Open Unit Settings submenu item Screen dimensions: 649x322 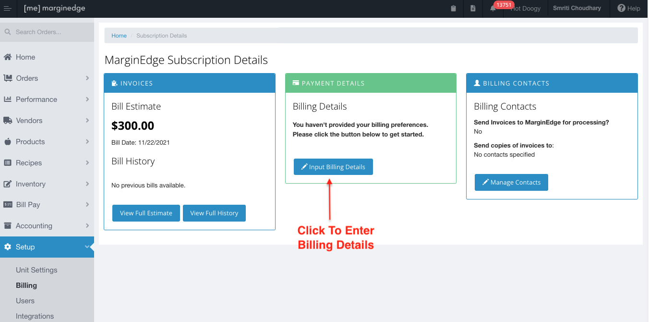[36, 270]
